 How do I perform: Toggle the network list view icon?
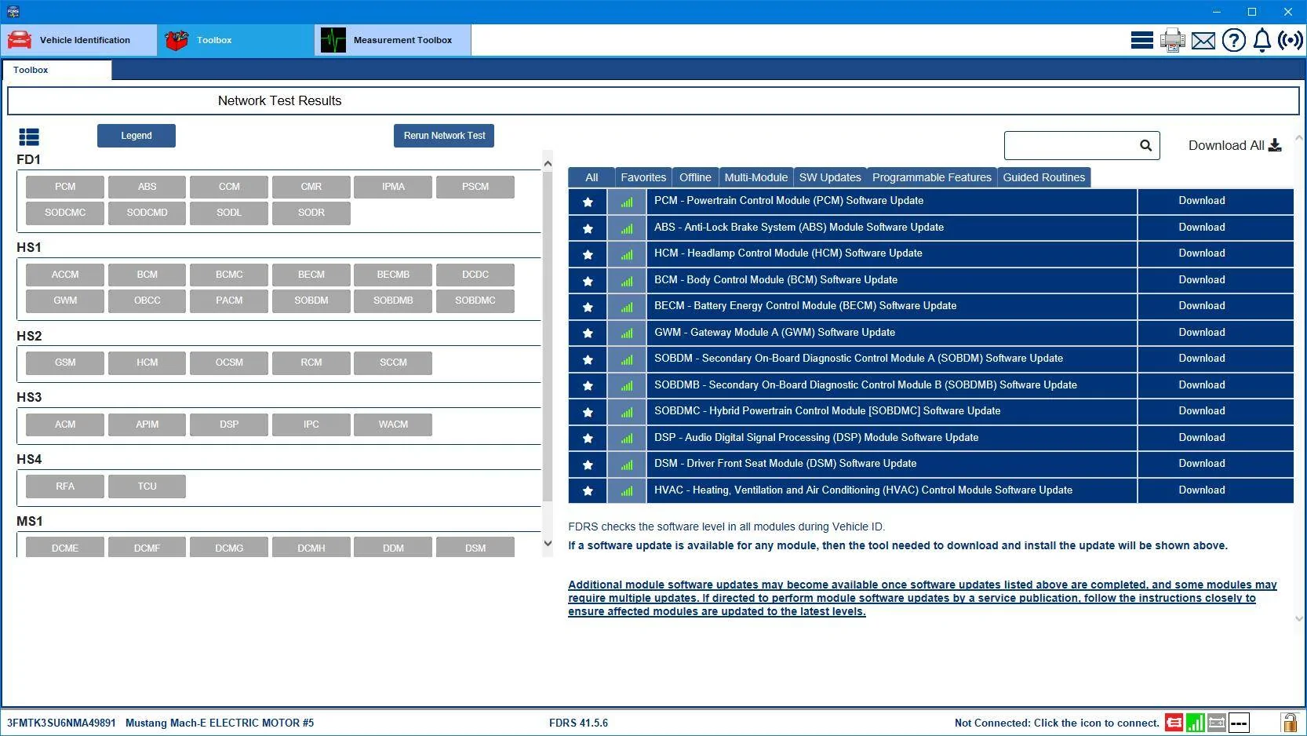click(29, 137)
